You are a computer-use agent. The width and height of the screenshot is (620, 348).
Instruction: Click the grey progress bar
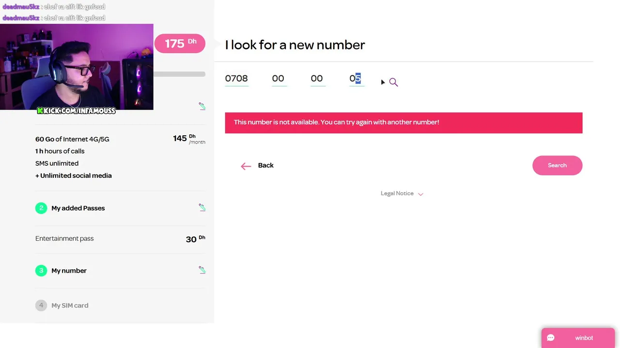point(179,74)
